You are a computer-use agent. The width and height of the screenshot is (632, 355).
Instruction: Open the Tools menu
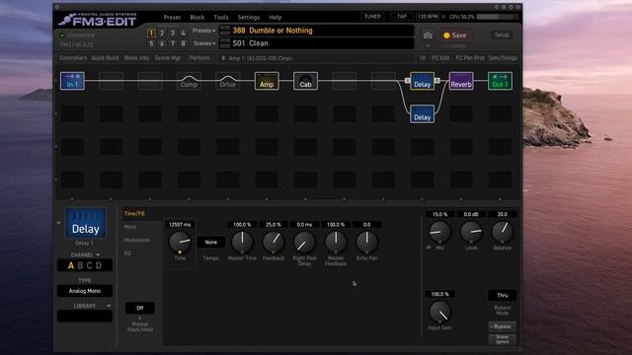click(x=221, y=18)
